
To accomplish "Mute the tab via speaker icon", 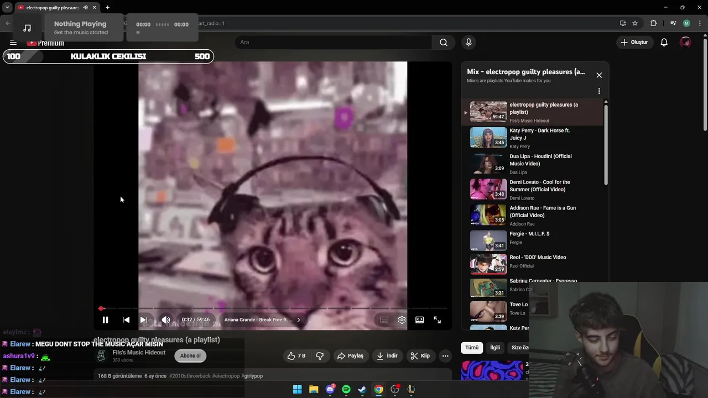I will pos(85,7).
